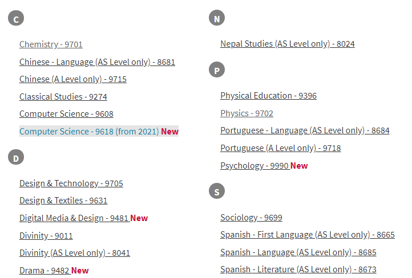Open Spanish - Literature (AS Level only) - 8673

(298, 269)
